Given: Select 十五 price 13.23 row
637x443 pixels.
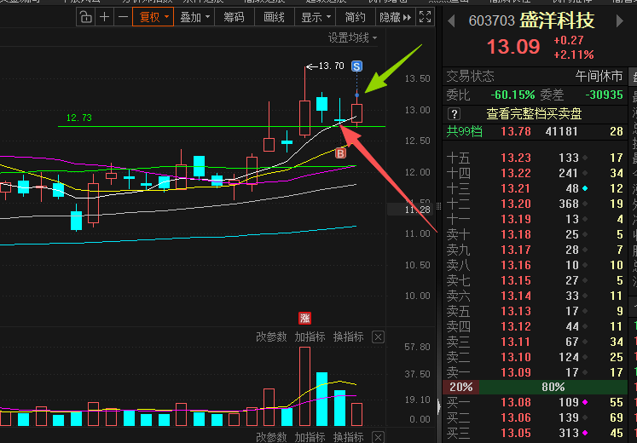Looking at the screenshot, I should click(535, 158).
